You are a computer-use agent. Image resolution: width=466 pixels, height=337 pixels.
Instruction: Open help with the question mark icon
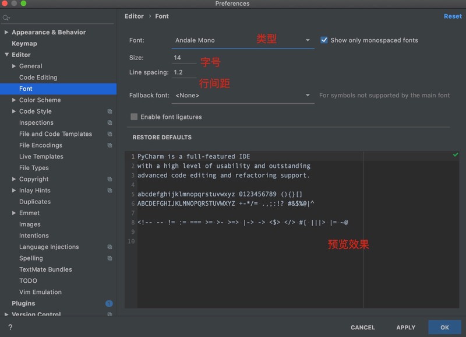pos(10,327)
